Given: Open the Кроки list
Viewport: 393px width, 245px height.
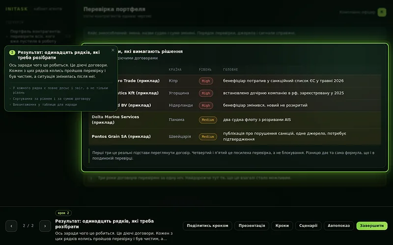Looking at the screenshot, I should [282, 226].
